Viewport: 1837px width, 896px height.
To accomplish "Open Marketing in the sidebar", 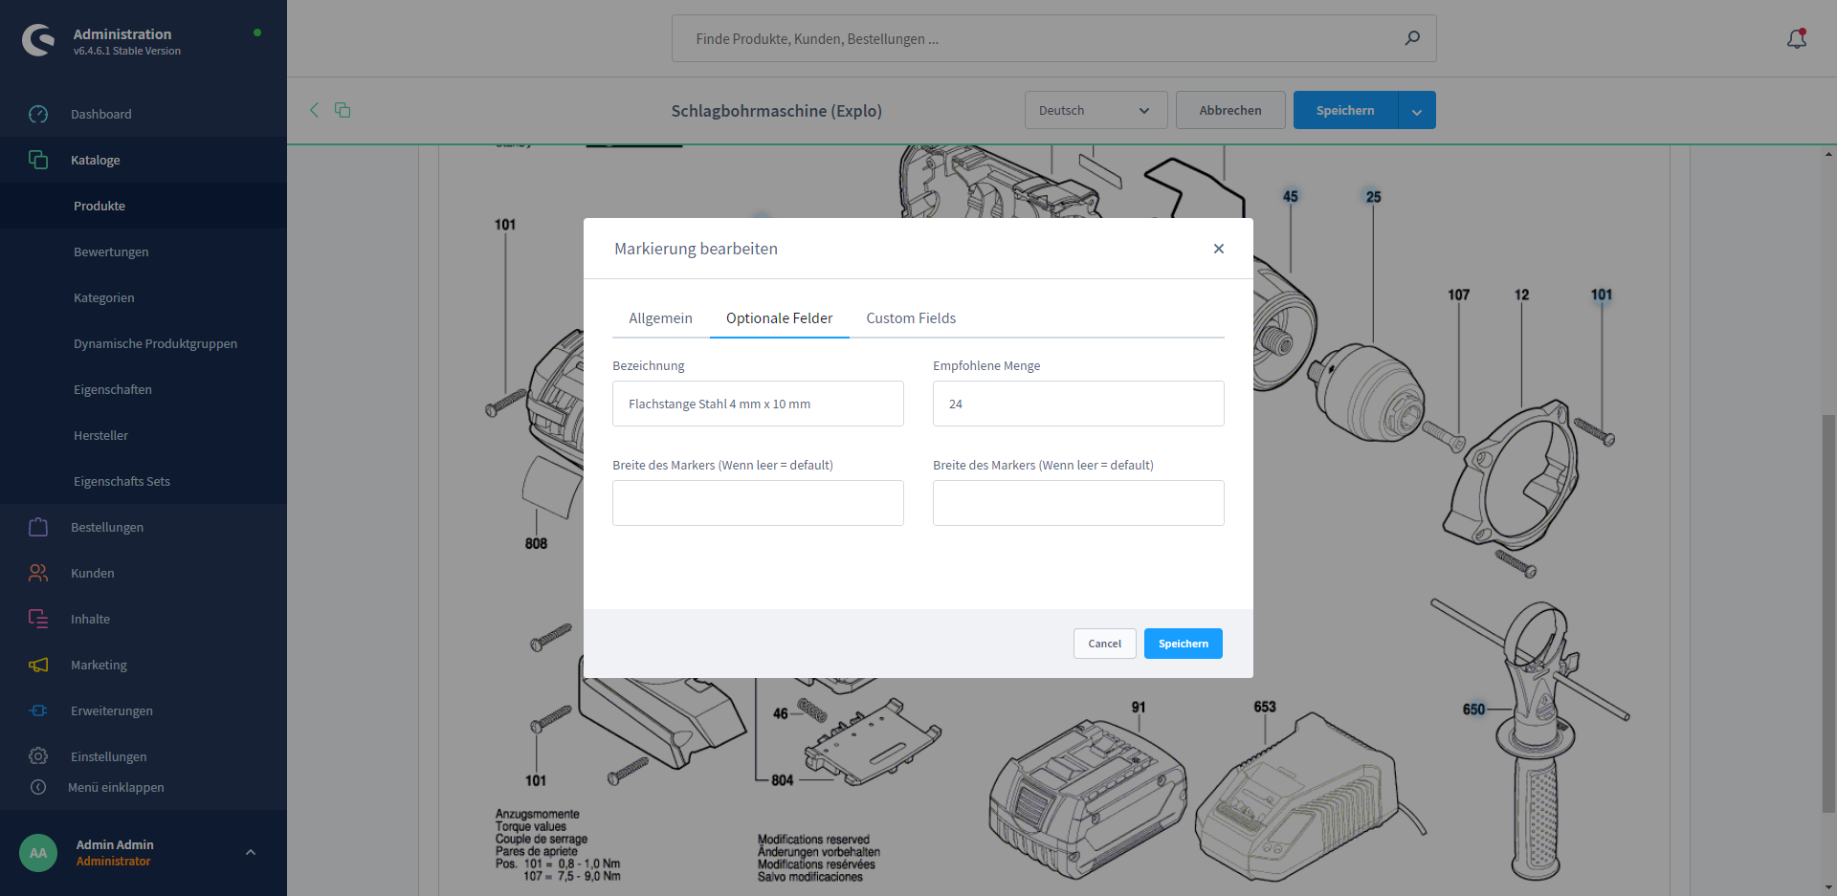I will (98, 665).
